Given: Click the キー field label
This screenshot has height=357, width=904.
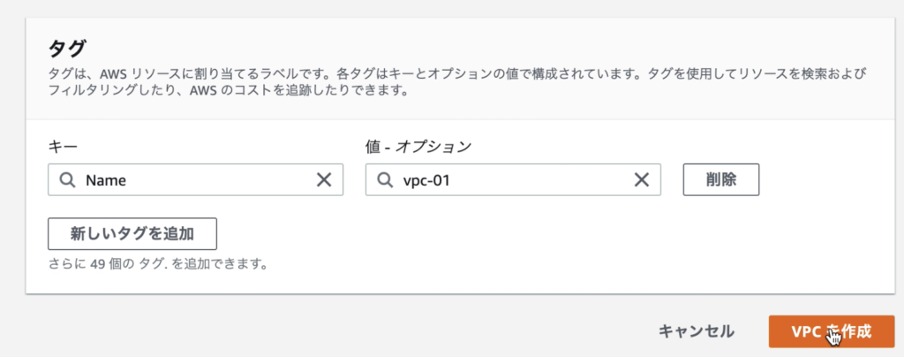Looking at the screenshot, I should pyautogui.click(x=63, y=148).
